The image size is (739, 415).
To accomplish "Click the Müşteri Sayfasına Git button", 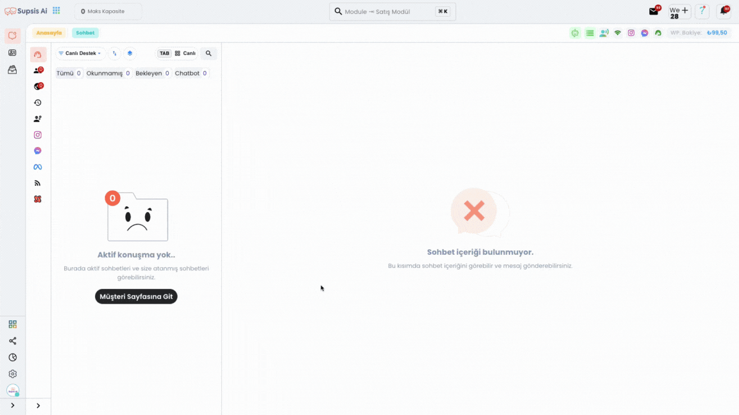I will [x=136, y=297].
